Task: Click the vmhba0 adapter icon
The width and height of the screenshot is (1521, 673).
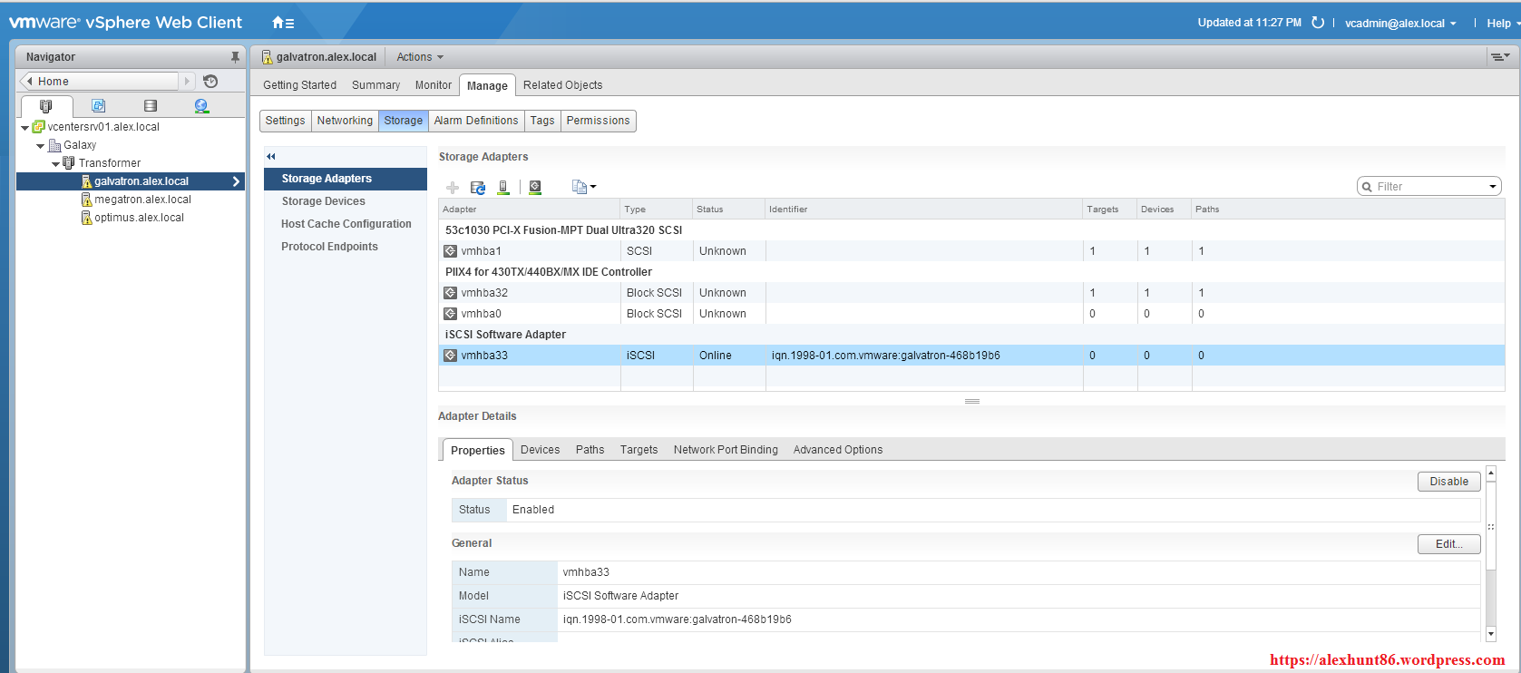Action: tap(450, 314)
